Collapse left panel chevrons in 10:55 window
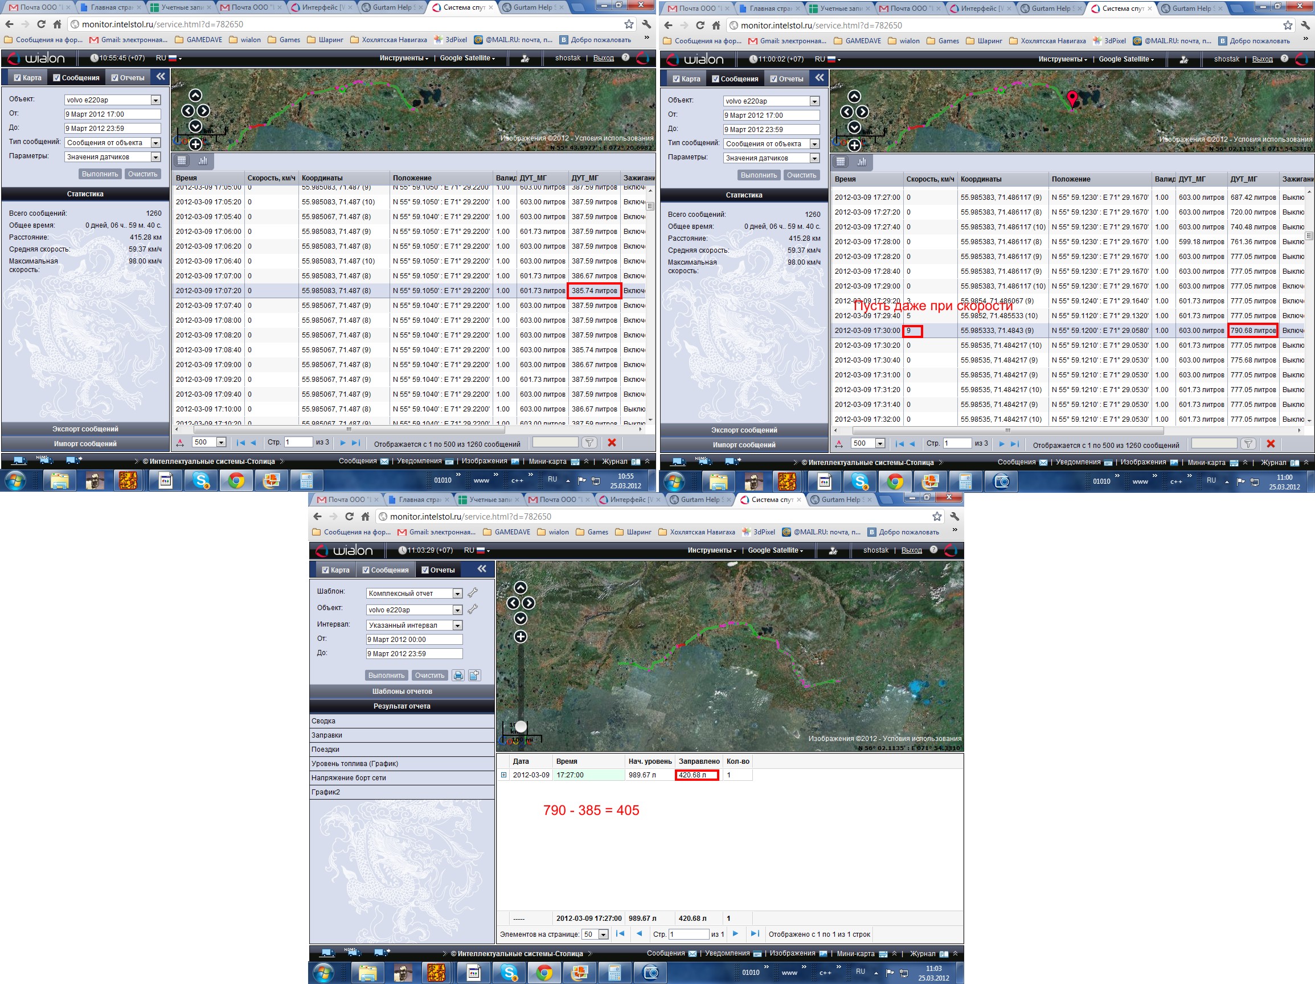The image size is (1315, 984). pyautogui.click(x=161, y=77)
